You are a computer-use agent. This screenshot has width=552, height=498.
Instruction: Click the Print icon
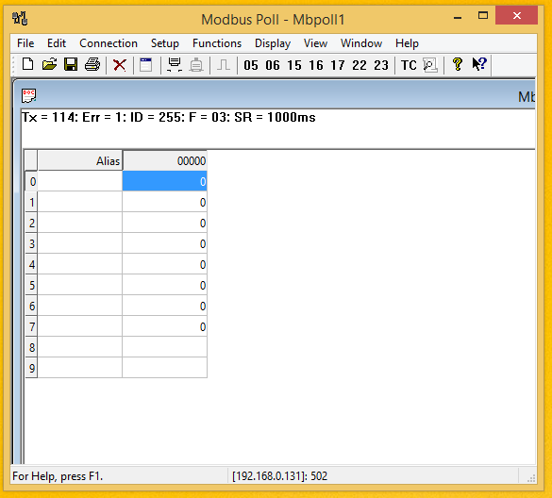(92, 65)
